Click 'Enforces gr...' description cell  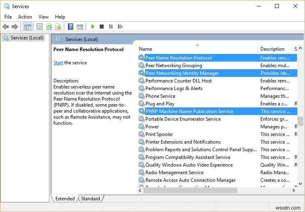(x=274, y=119)
